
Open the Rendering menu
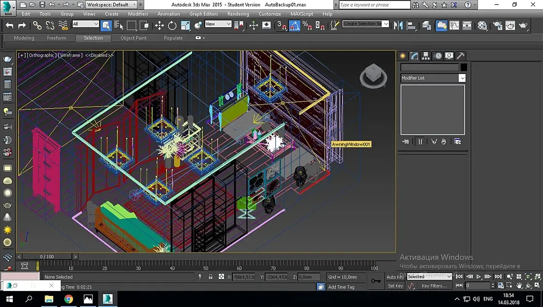point(238,14)
